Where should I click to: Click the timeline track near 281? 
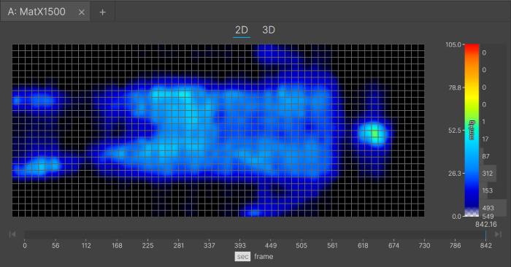pos(179,235)
